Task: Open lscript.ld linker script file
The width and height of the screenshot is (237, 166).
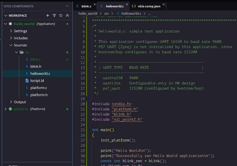Action: (x=37, y=81)
